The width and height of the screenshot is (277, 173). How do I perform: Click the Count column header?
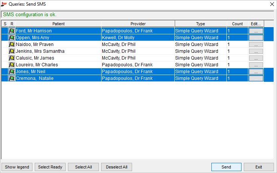point(237,24)
